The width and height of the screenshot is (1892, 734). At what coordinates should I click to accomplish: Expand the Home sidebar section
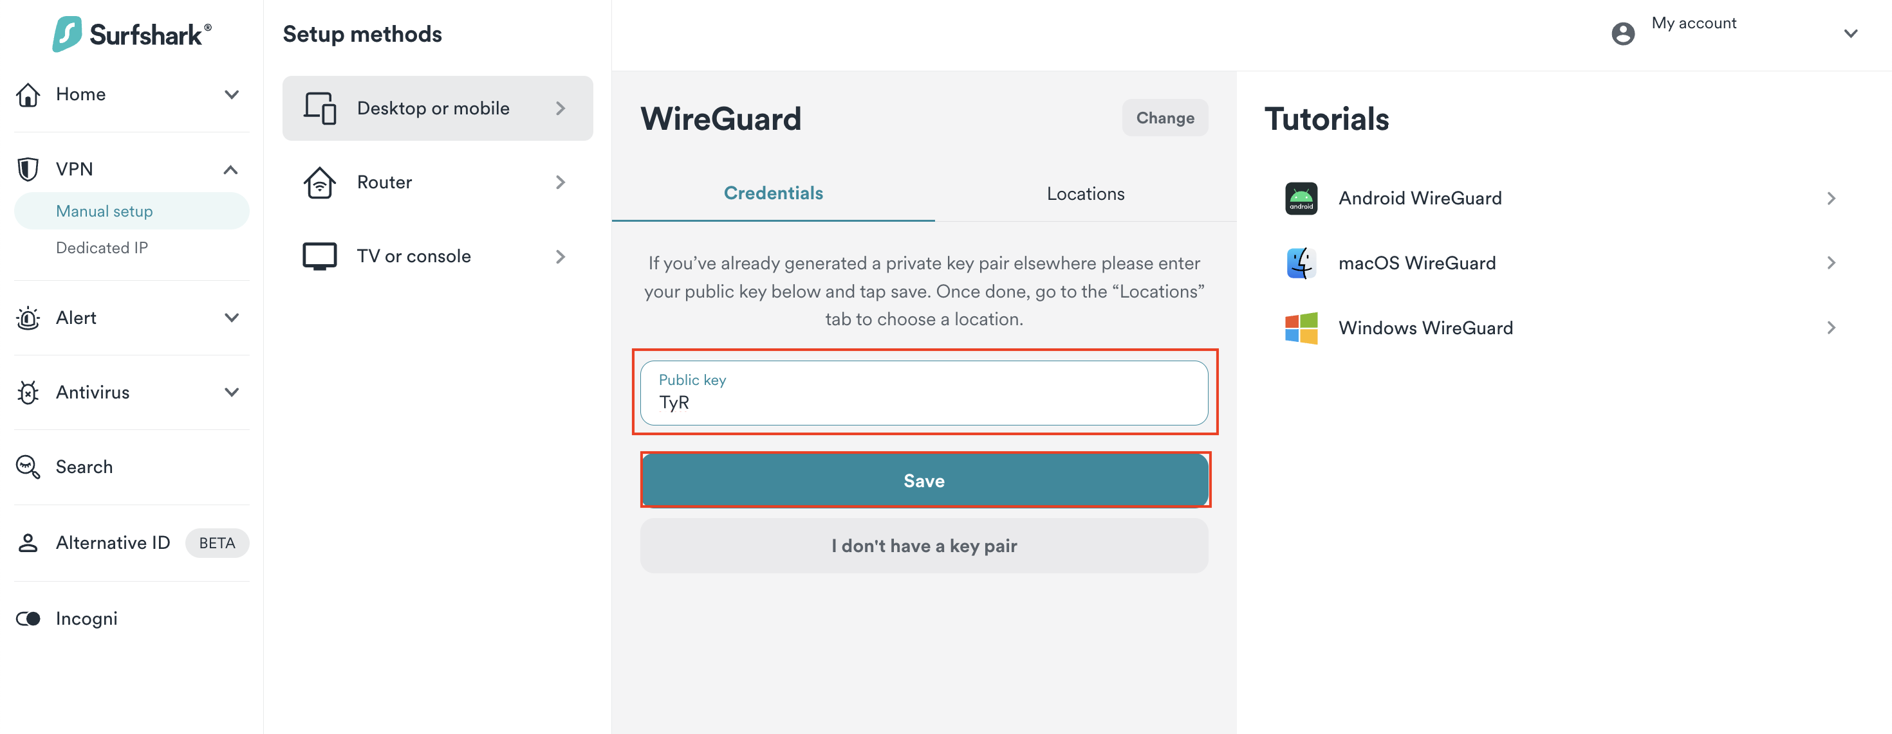(x=232, y=94)
